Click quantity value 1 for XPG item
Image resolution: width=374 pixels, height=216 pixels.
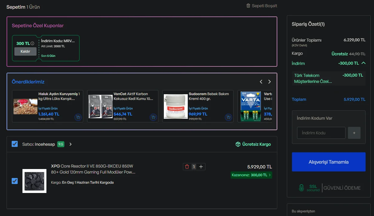click(x=194, y=167)
